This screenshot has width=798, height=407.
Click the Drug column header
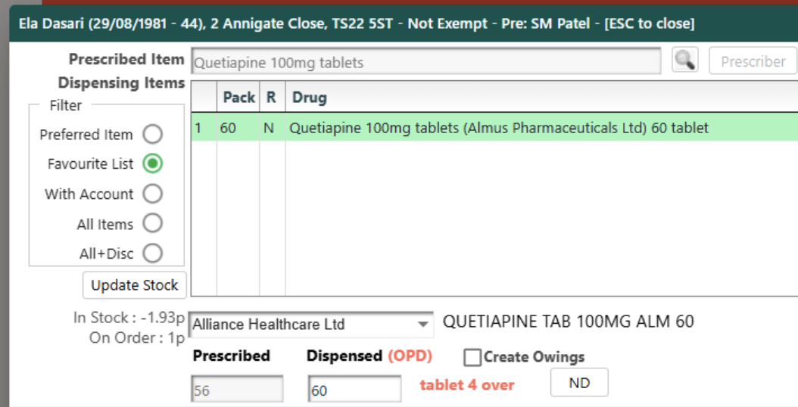[310, 98]
